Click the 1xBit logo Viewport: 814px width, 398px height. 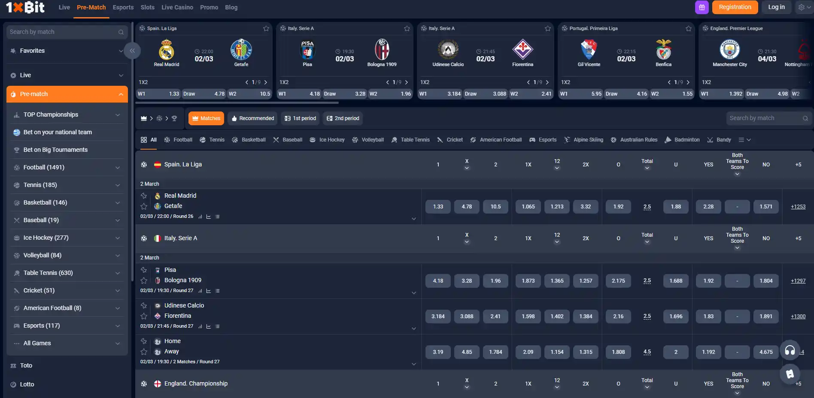(25, 7)
